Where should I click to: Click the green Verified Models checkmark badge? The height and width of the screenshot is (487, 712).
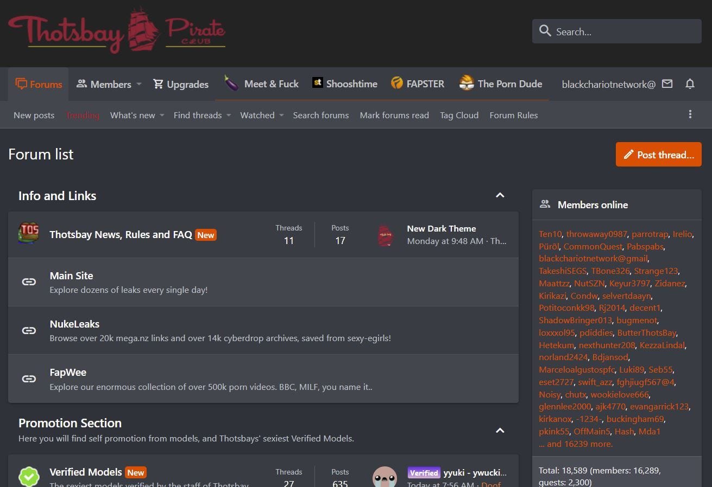(29, 477)
